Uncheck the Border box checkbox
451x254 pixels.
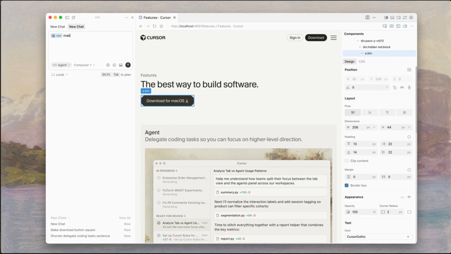[347, 186]
